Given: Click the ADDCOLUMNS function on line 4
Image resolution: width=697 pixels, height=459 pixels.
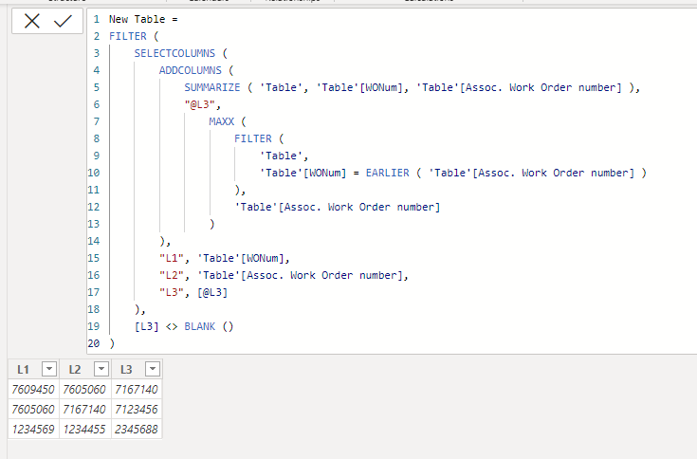Looking at the screenshot, I should [x=191, y=70].
